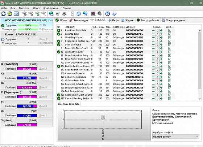Toggle enable checkbox for Power On Time Count

coord(170,48)
